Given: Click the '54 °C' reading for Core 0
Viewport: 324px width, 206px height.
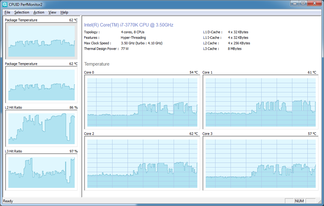Looking at the screenshot, I should 194,73.
